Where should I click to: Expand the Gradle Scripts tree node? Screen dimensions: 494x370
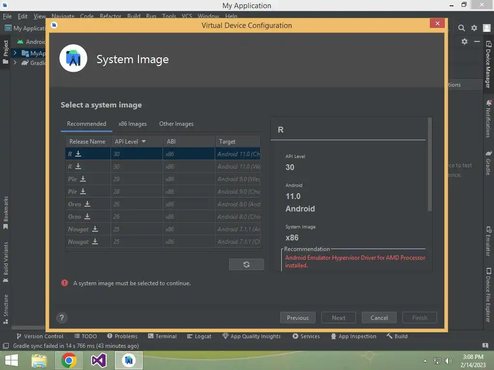pyautogui.click(x=15, y=62)
